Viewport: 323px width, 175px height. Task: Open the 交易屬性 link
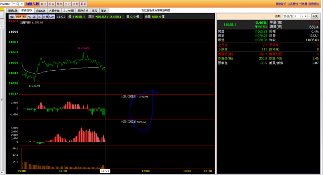[292, 4]
